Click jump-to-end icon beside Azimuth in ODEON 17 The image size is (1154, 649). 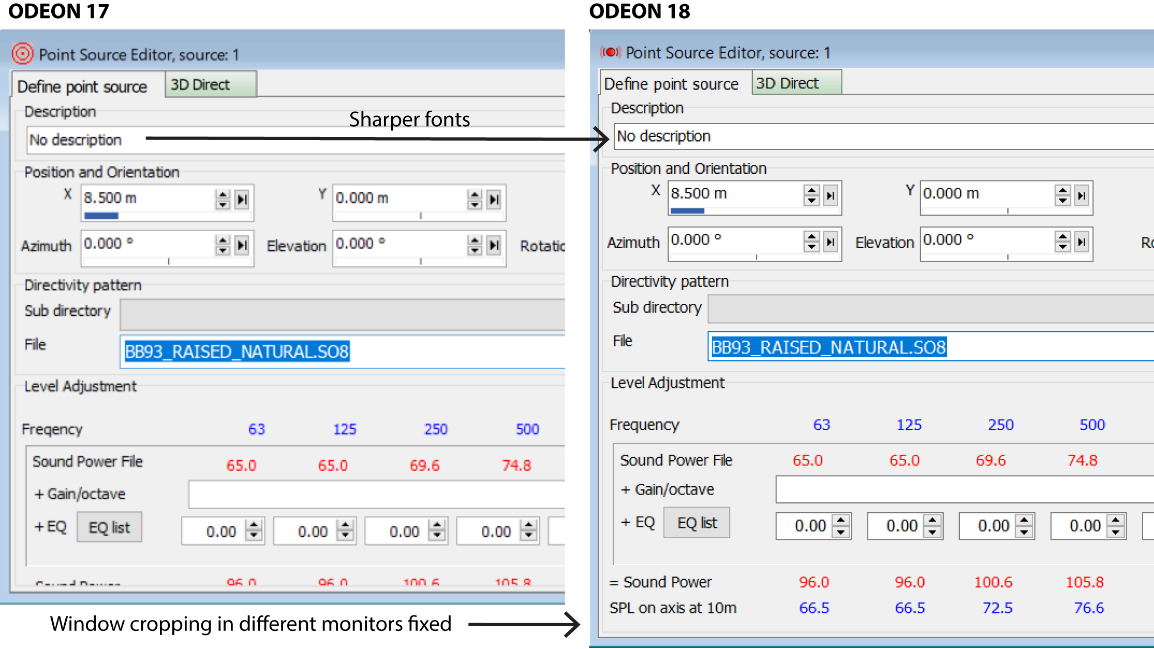[242, 245]
